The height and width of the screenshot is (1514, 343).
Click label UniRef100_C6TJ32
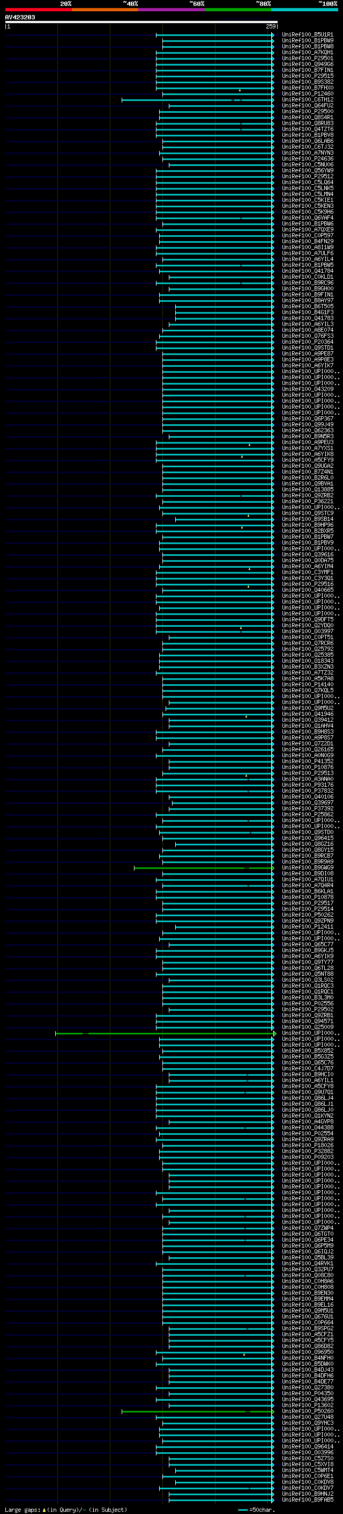pos(307,147)
